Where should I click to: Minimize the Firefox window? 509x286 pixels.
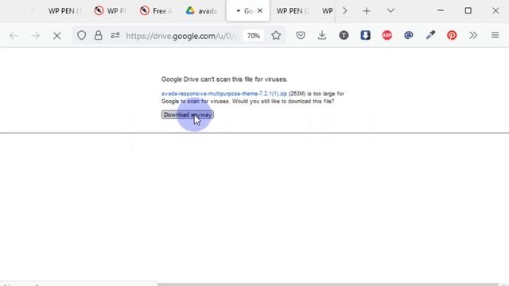441,10
